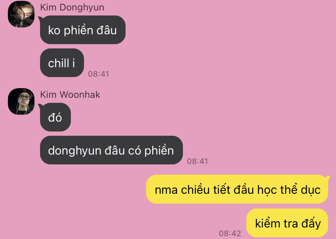Select yellow "nma chiều tiết đầu học thể dục" bubble
Screen dimensions: 336x239
[237, 189]
